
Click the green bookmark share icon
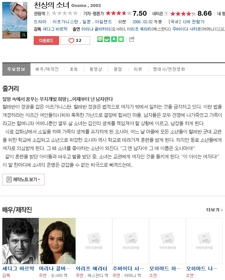[x=114, y=39]
